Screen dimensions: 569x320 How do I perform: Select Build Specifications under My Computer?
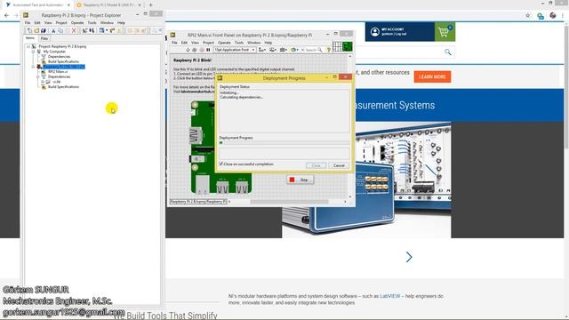click(63, 61)
